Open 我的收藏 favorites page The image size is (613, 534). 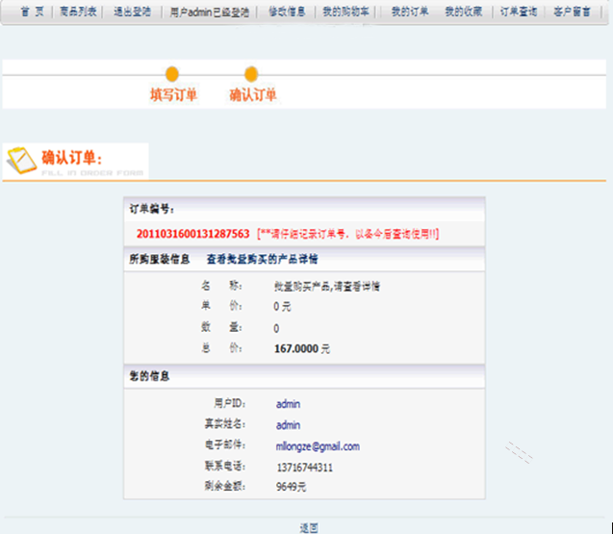463,12
